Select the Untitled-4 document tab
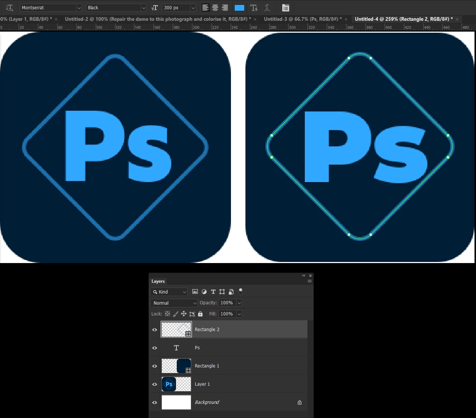This screenshot has height=418, width=476. coord(404,19)
